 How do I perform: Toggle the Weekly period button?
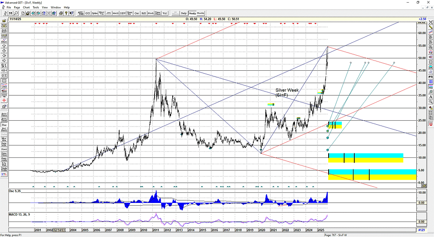pyautogui.click(x=192, y=13)
